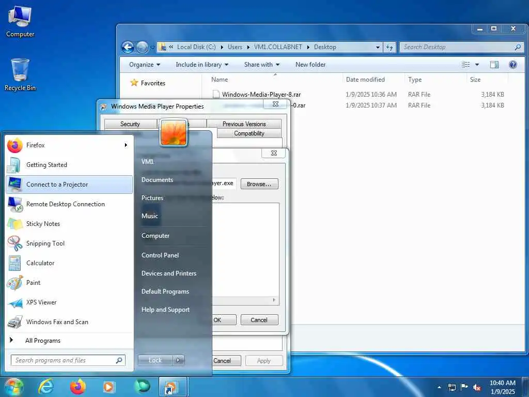Switch to the Compatibility tab
Image resolution: width=529 pixels, height=397 pixels.
coord(249,133)
